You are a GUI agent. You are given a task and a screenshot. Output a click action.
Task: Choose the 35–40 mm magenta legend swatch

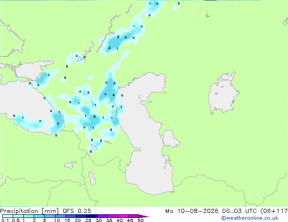coord(112,216)
